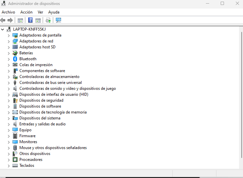Expand Adaptadores de red
This screenshot has width=243, height=178.
click(9, 41)
